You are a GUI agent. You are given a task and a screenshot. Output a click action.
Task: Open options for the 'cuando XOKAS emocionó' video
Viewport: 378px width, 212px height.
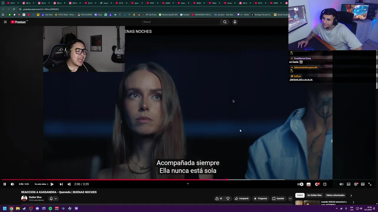(353, 202)
